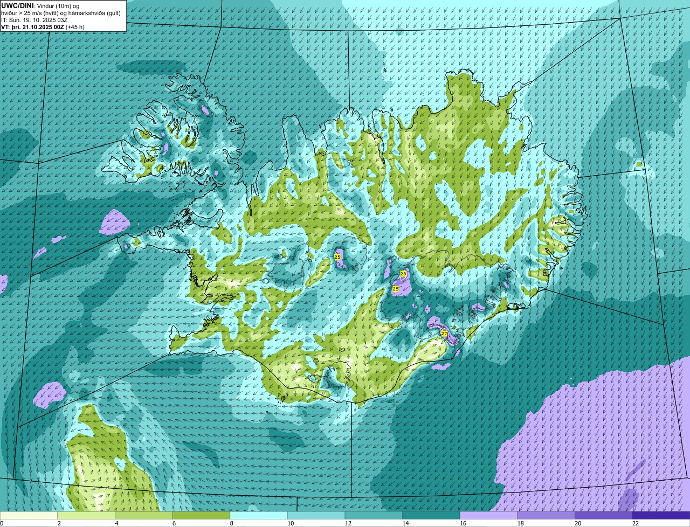Pick the 8–10 m/s pale cyan legend swatch
This screenshot has height=527, width=690.
(x=259, y=515)
